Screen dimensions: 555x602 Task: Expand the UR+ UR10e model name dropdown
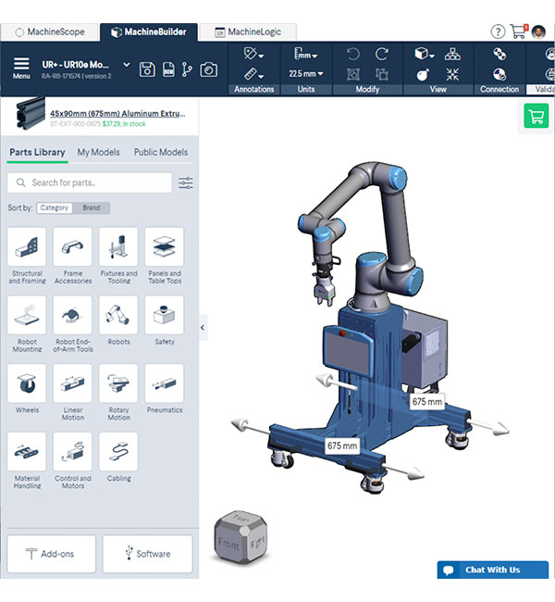[126, 65]
